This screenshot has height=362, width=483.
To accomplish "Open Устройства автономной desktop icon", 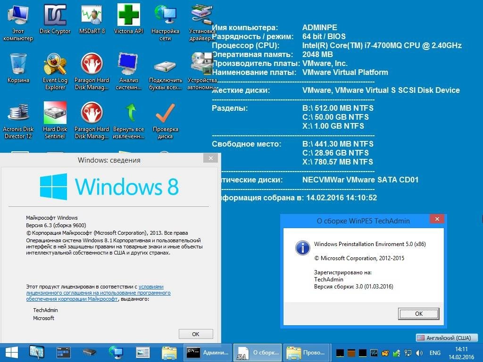I will tap(202, 72).
